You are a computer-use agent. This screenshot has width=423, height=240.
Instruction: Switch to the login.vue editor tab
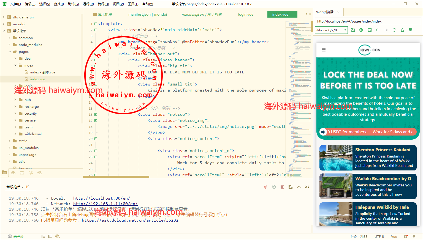pos(246,15)
